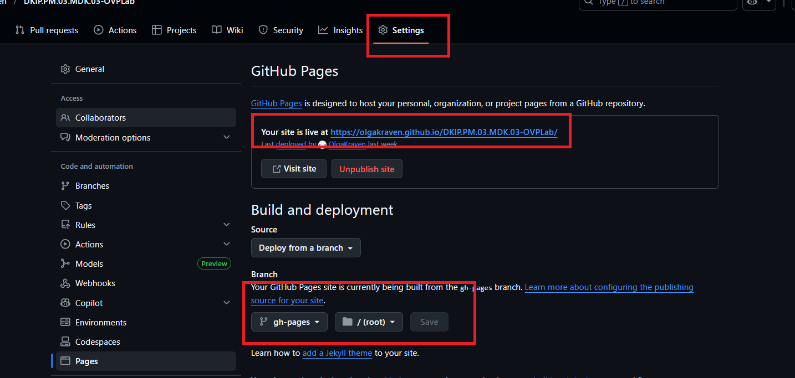Click the "Code and automation" heading text
The width and height of the screenshot is (795, 378).
(97, 167)
